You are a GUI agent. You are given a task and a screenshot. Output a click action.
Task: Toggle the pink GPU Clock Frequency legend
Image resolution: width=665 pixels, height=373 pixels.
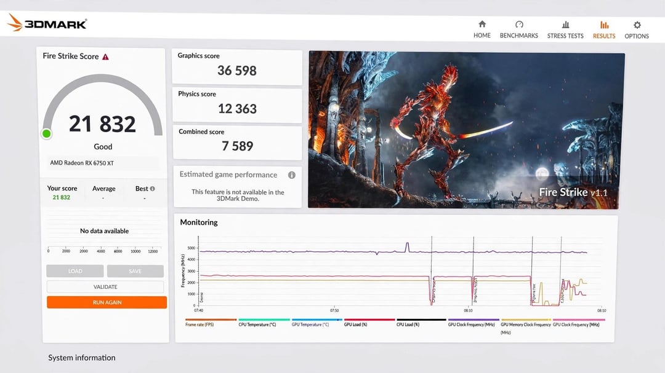[x=579, y=320]
